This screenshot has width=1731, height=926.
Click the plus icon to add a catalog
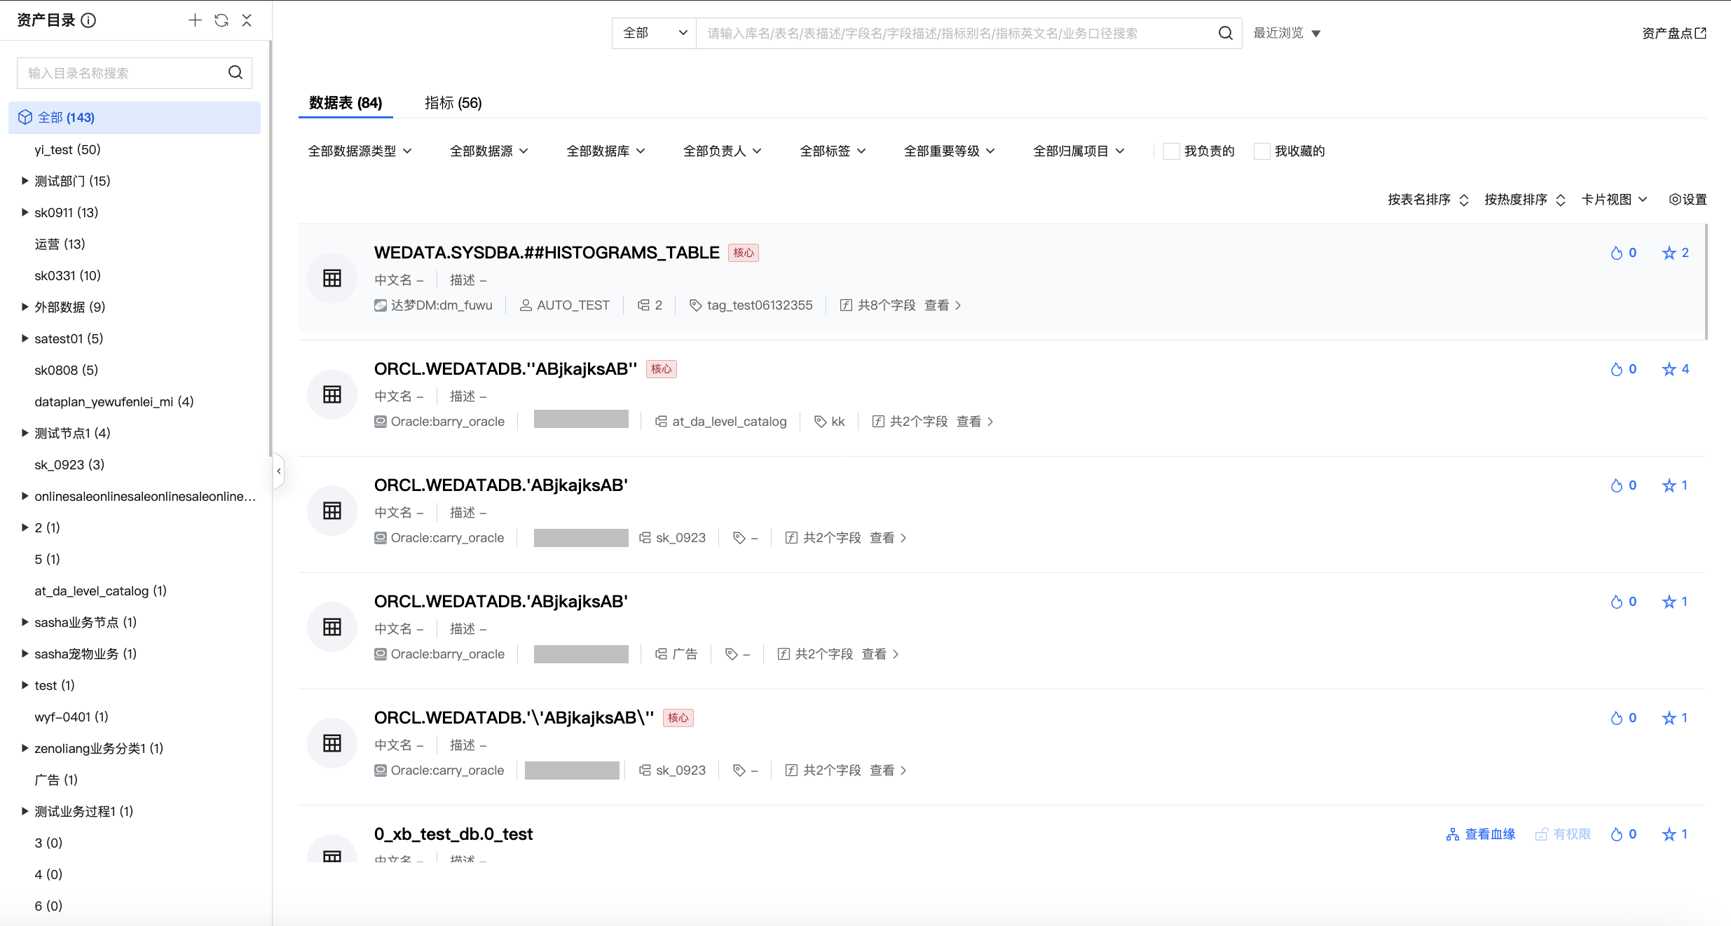(195, 20)
